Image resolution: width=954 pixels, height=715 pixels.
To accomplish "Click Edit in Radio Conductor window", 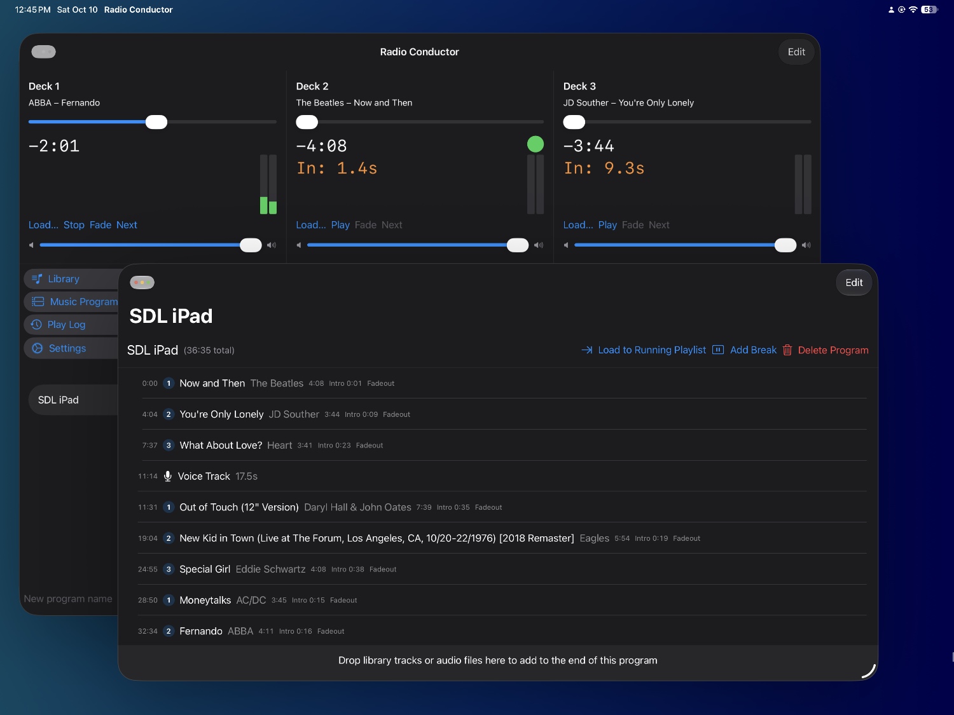I will point(796,52).
